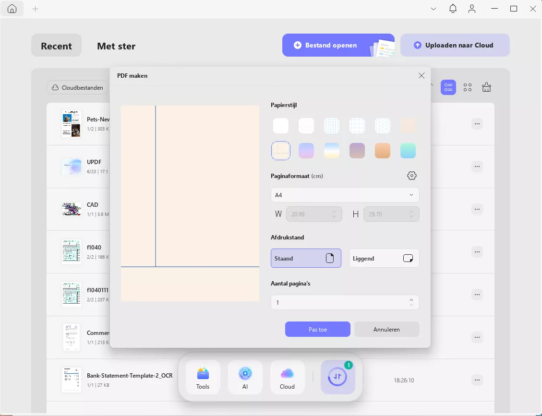Select the plain beige paper style
Viewport: 542px width, 416px height.
408,125
